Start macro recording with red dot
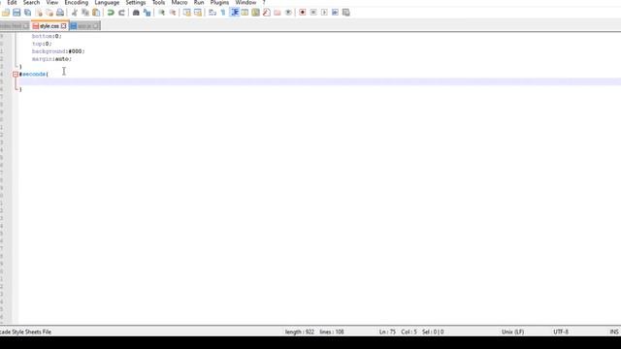 pos(303,13)
